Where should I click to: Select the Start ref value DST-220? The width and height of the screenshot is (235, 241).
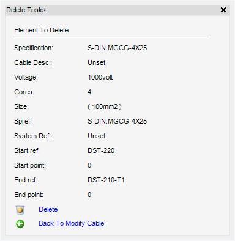(101, 150)
